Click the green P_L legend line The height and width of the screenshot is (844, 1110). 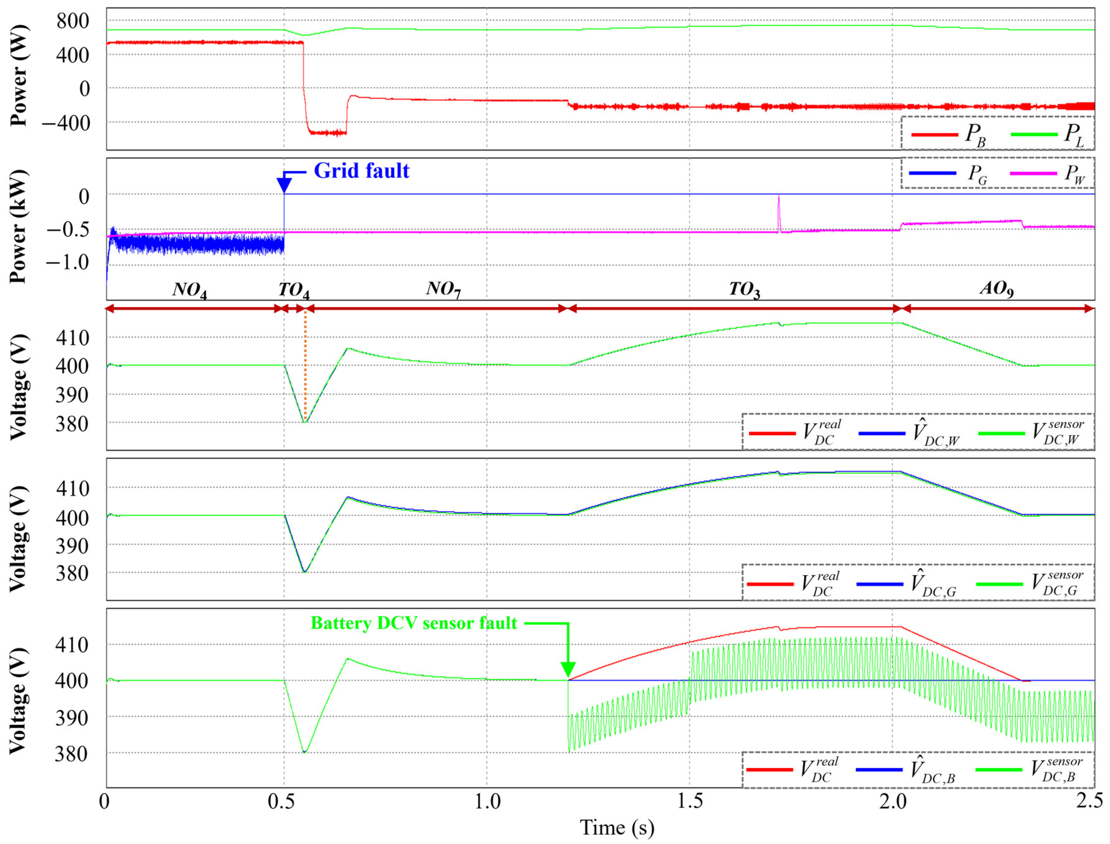pos(1034,135)
